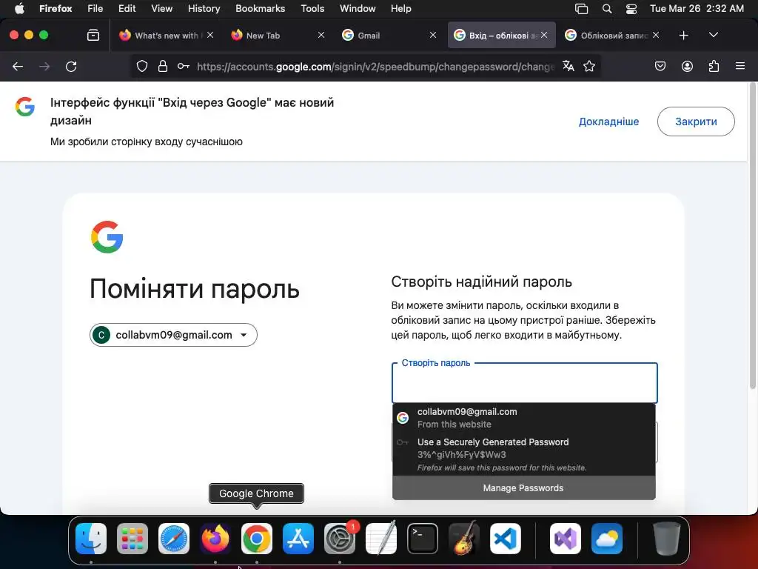Open Firefox account icon
The width and height of the screenshot is (758, 569).
[x=687, y=66]
